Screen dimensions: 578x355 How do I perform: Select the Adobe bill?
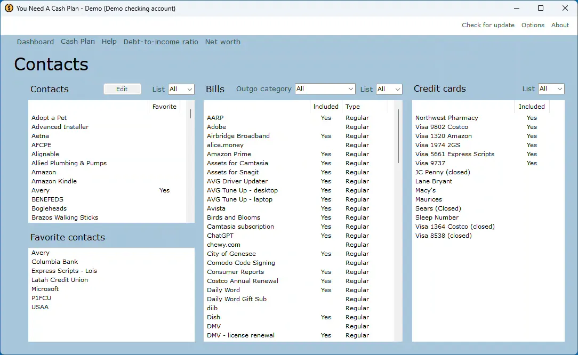point(216,127)
